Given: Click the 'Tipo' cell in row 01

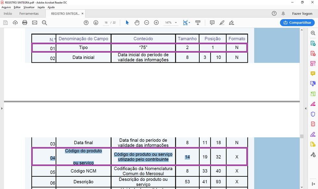Looking at the screenshot, I should (83, 48).
